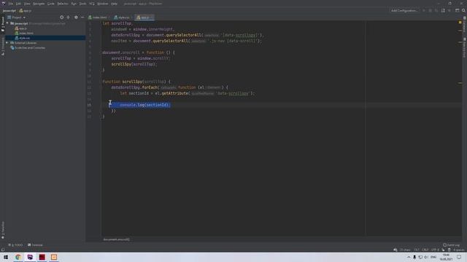The image size is (467, 262).
Task: Click the volume icon in system tray
Action: click(x=426, y=257)
